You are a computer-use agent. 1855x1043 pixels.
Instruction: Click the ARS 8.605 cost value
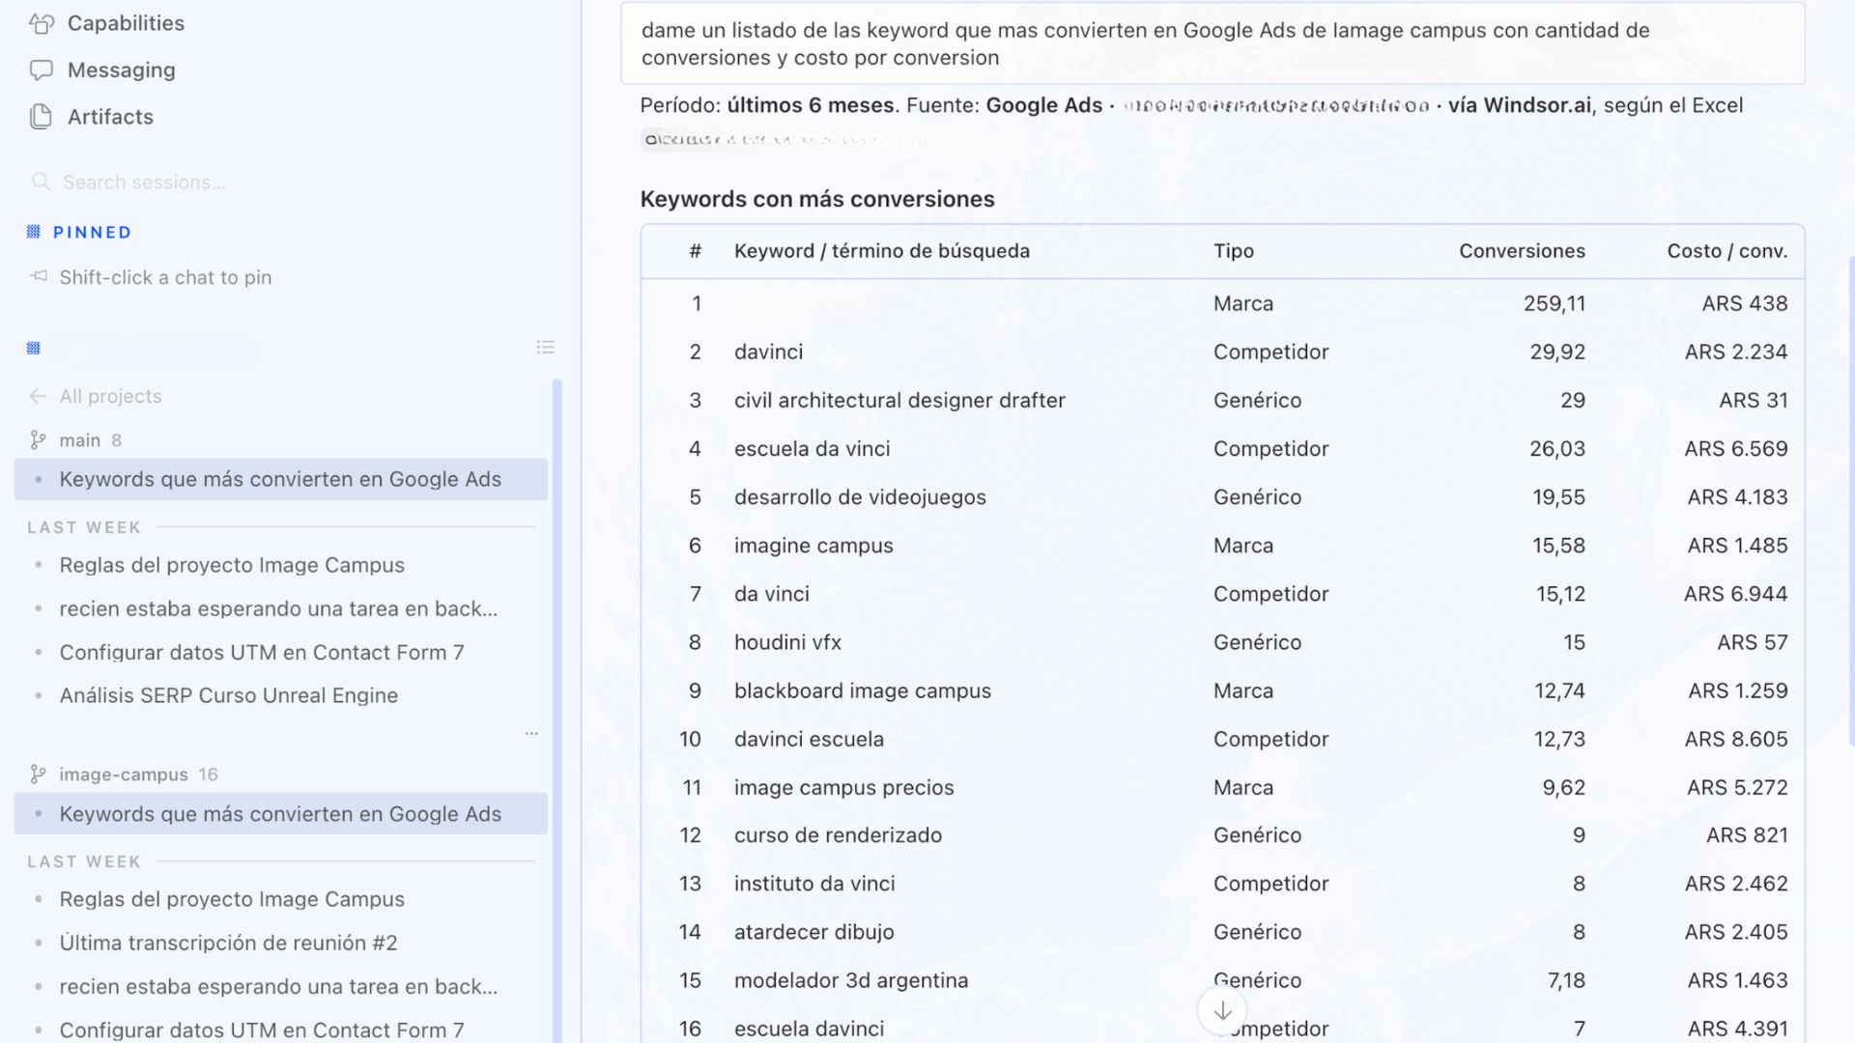[x=1736, y=739]
